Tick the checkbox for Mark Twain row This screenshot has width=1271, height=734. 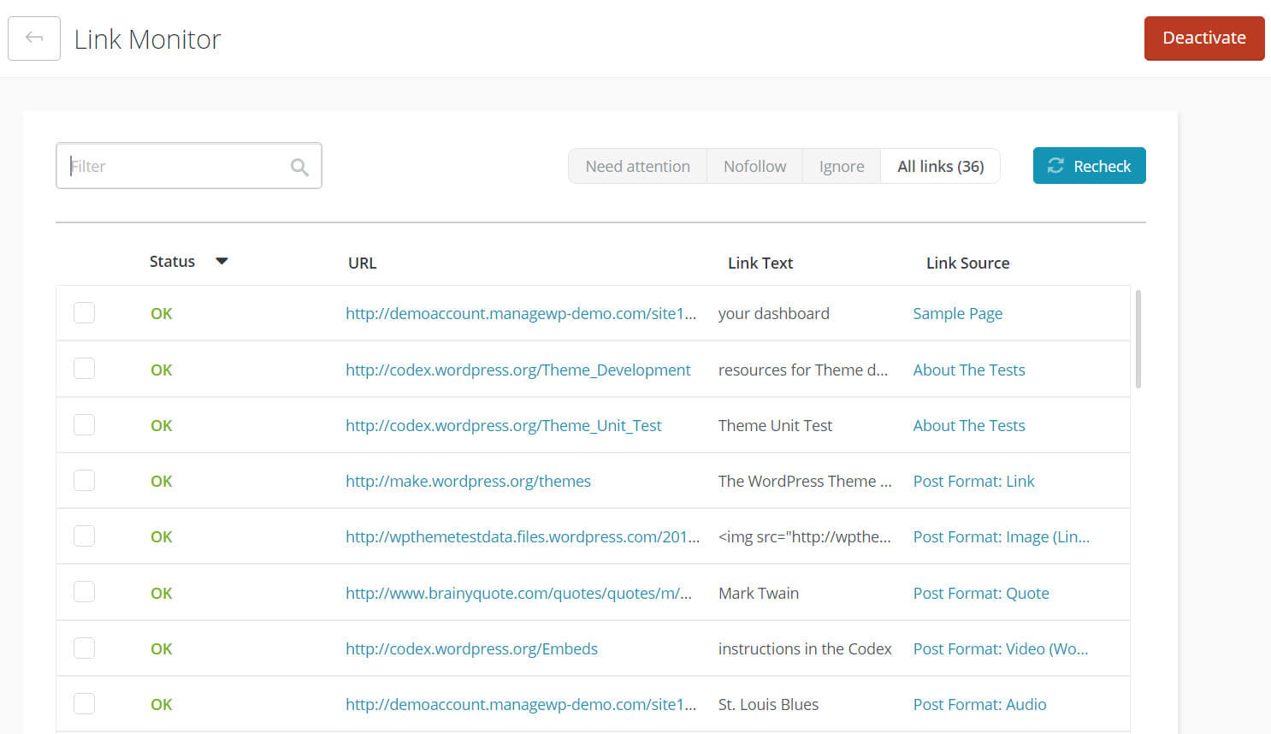pos(84,592)
